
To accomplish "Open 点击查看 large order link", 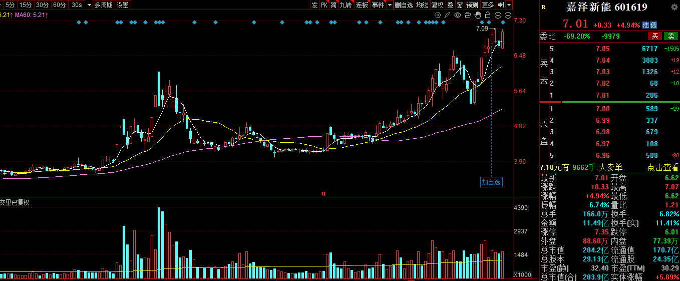I will click(x=663, y=168).
